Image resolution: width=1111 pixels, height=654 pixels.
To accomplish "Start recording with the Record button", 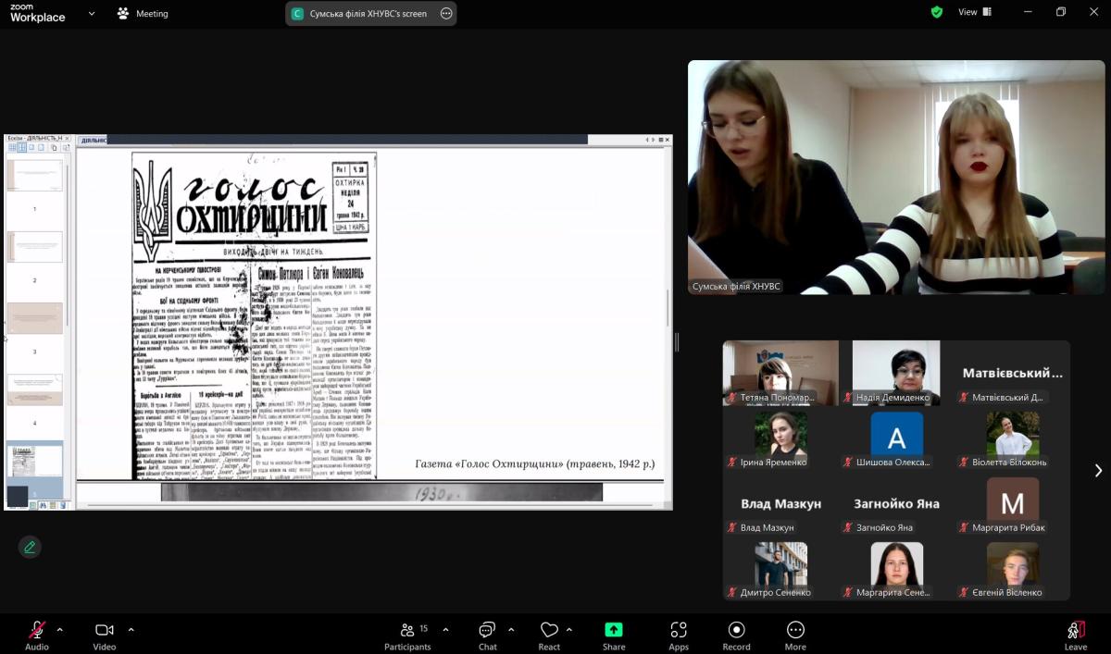I will pyautogui.click(x=736, y=634).
